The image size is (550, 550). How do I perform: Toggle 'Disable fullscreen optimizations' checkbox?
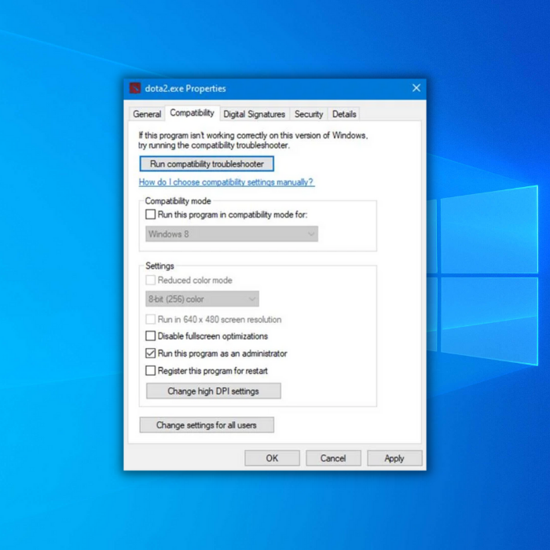point(151,336)
